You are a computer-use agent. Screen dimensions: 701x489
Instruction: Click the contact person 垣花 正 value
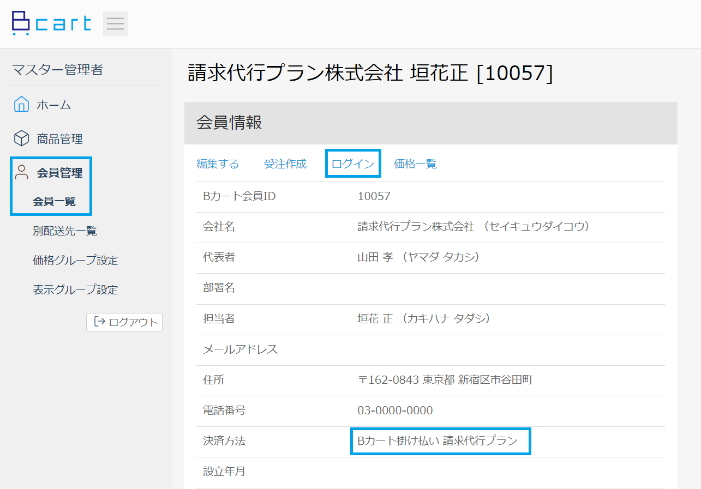tap(424, 319)
